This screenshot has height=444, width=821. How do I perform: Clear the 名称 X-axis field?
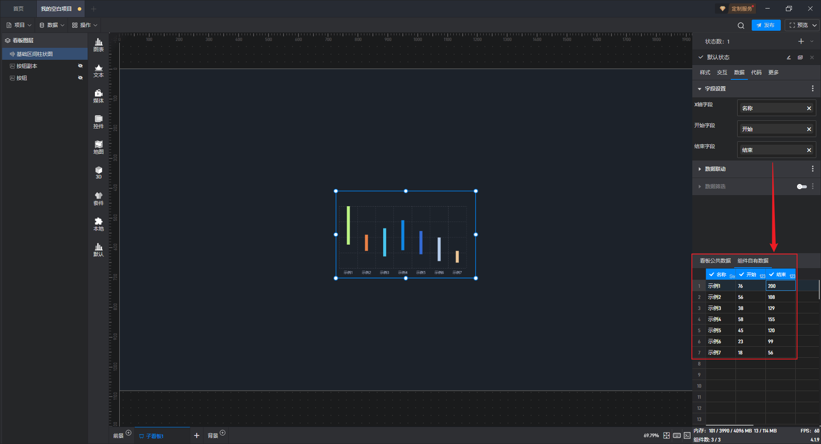point(809,108)
